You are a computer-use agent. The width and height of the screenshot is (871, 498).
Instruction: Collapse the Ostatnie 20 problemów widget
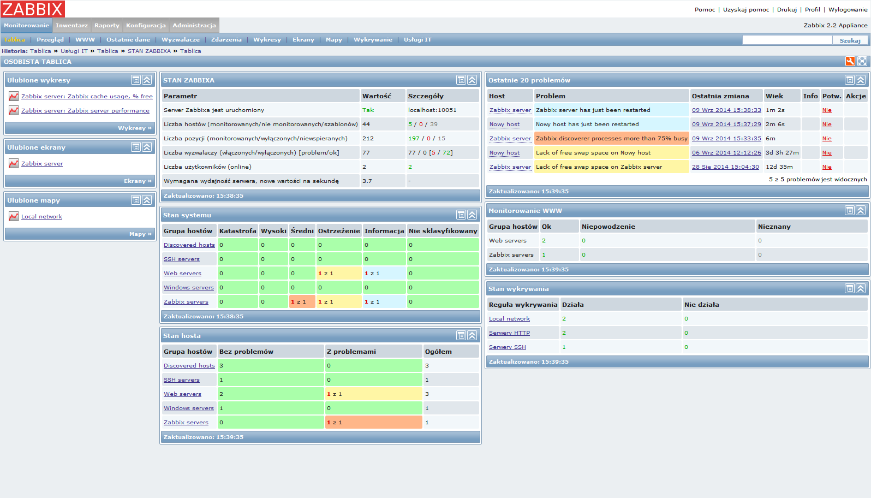point(861,80)
